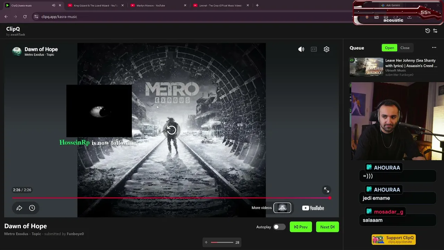Mute the video player volume speaker icon
Image resolution: width=444 pixels, height=250 pixels.
coord(301,49)
